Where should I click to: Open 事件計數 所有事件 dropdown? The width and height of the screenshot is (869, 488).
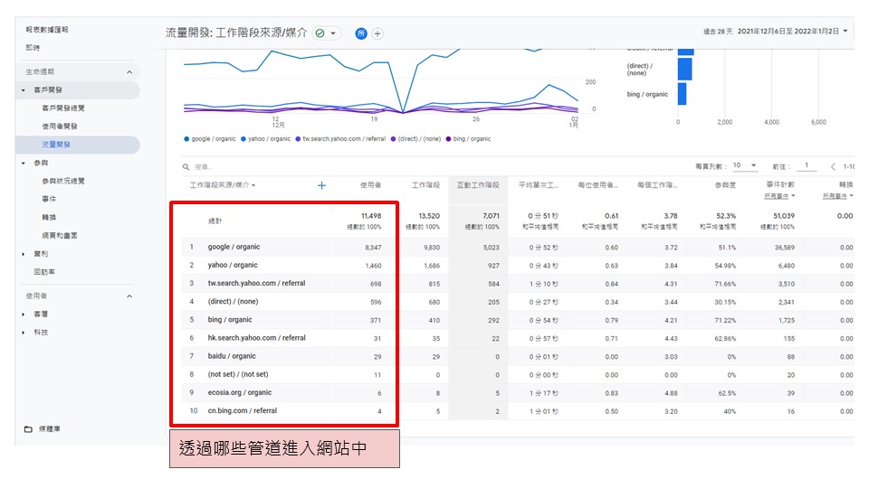tap(779, 196)
